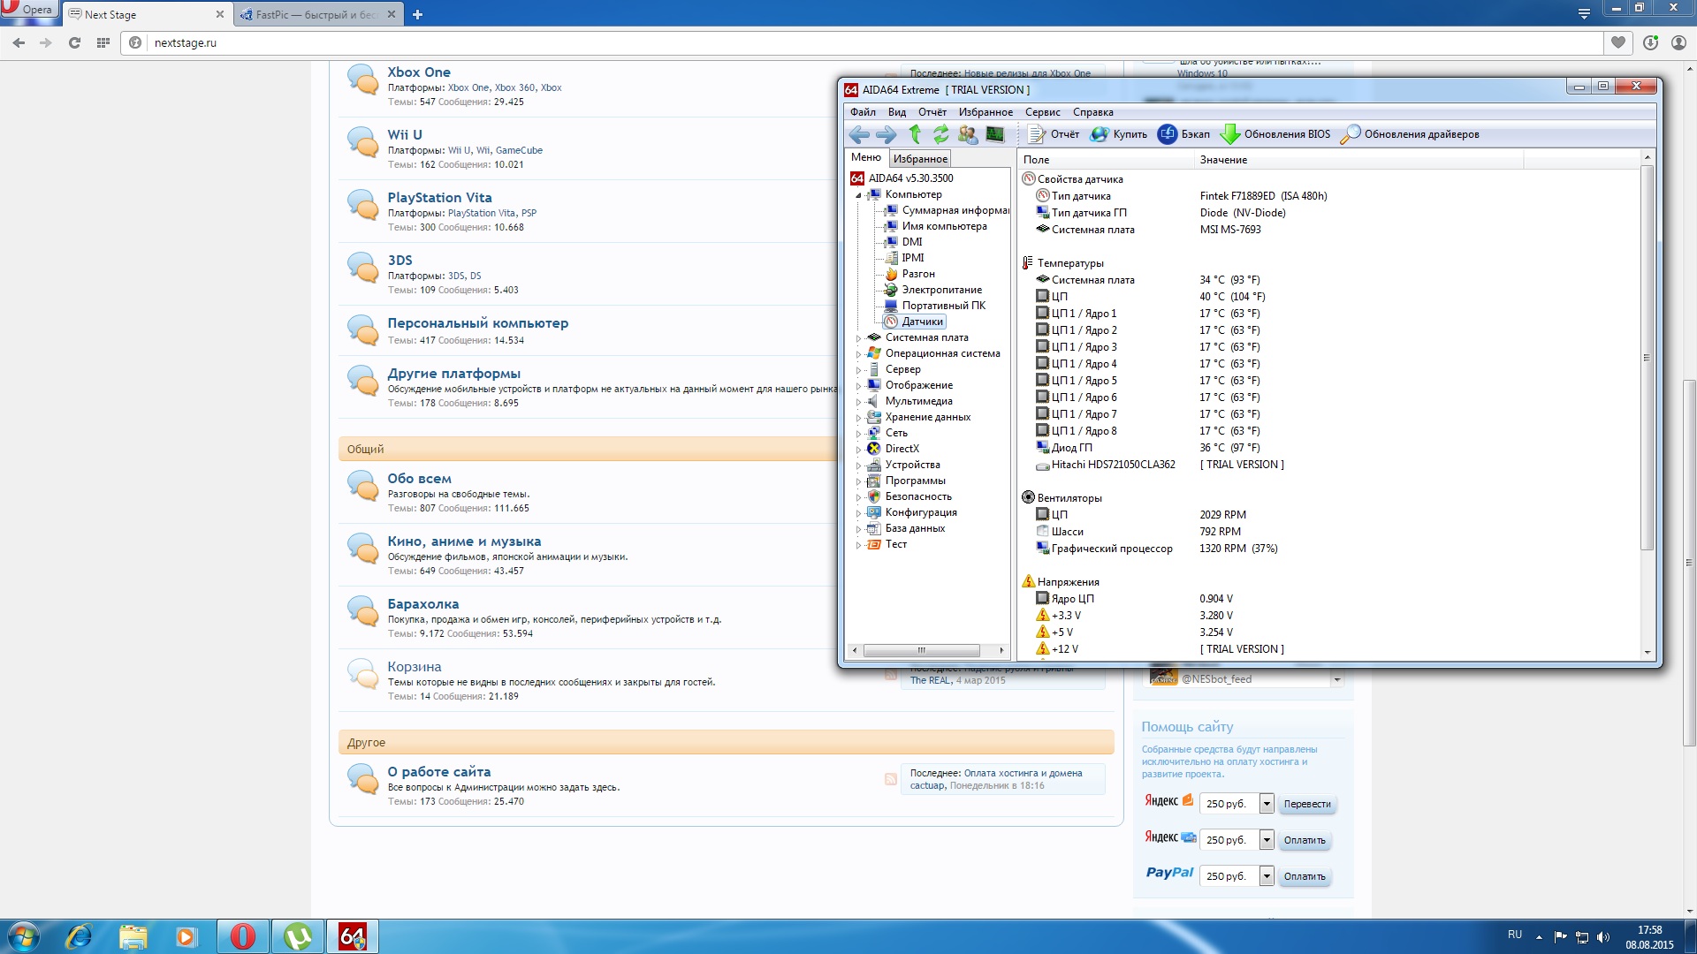Reload the page in Opera
Screen dimensions: 1697x954
point(74,42)
